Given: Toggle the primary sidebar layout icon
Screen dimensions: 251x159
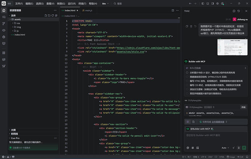Looking at the screenshot, I should 203,4.
